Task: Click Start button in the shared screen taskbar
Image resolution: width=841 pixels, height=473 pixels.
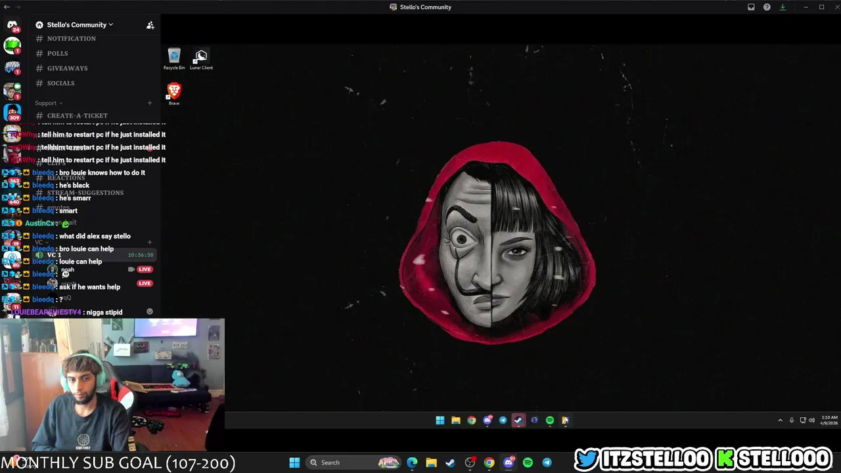Action: pyautogui.click(x=440, y=420)
